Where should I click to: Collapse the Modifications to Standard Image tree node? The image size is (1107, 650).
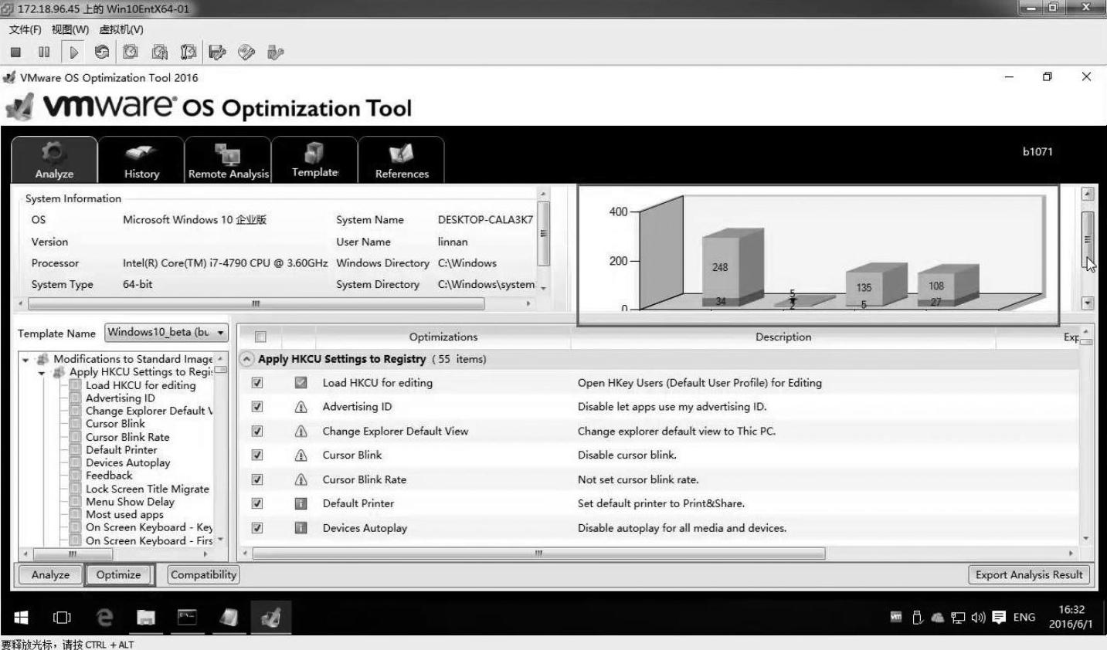25,360
